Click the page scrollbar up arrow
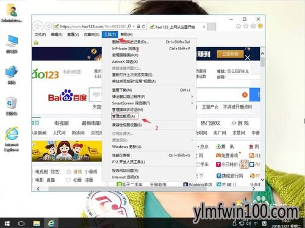The width and height of the screenshot is (305, 228). [262, 54]
